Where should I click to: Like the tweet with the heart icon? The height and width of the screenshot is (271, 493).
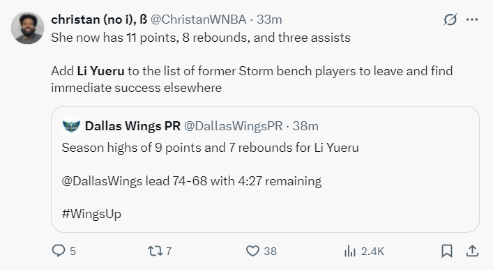[252, 251]
